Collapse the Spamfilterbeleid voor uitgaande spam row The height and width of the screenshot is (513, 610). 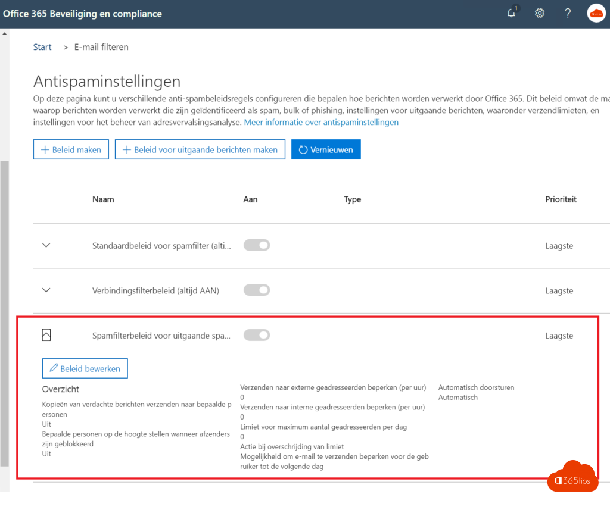(46, 336)
